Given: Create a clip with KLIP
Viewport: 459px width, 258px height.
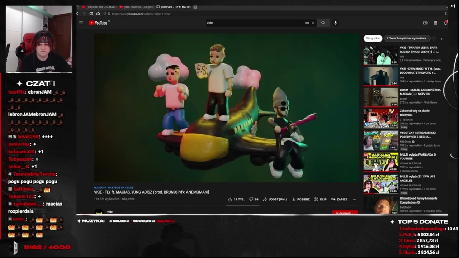Looking at the screenshot, I should point(321,199).
